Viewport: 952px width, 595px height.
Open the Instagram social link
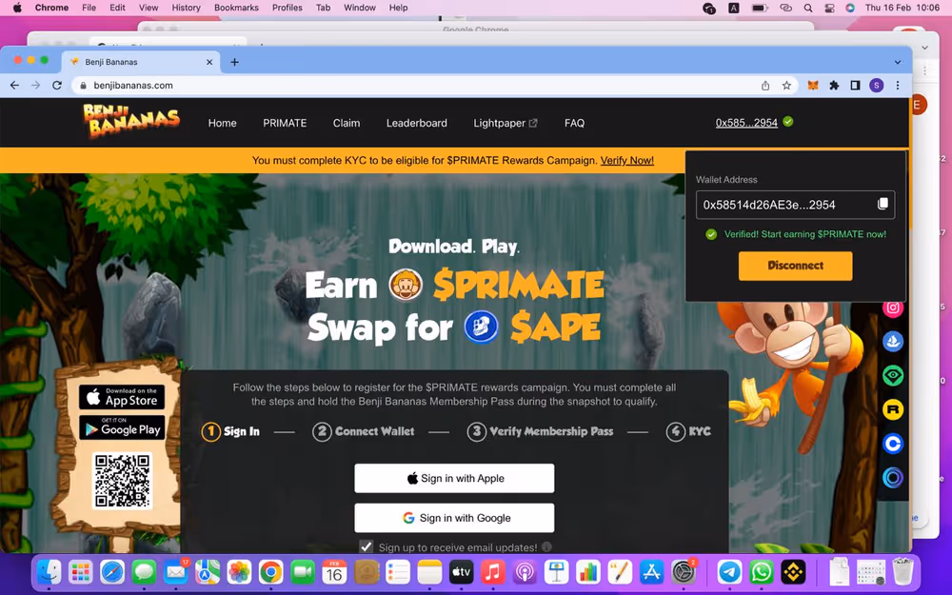point(893,307)
